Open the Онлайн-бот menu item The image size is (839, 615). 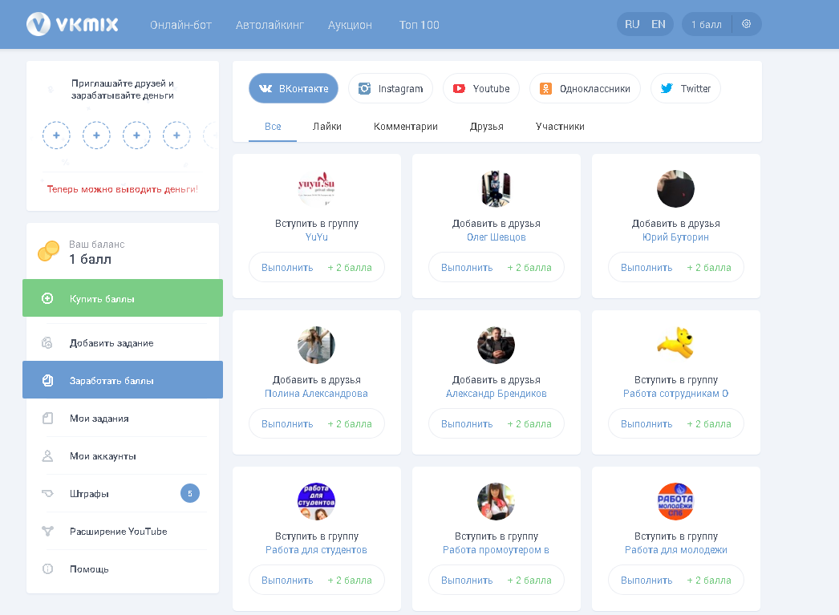(180, 25)
